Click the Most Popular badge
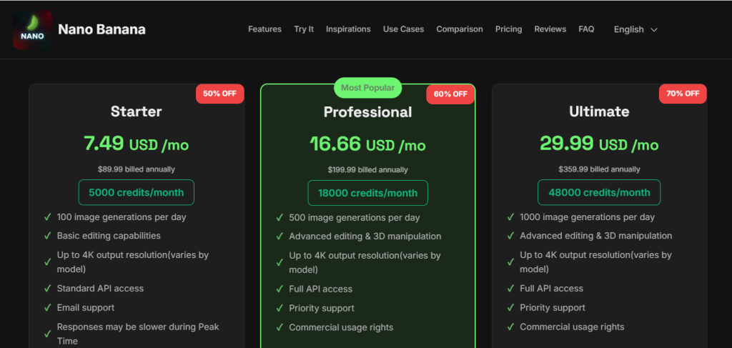This screenshot has height=348, width=732. tap(368, 88)
